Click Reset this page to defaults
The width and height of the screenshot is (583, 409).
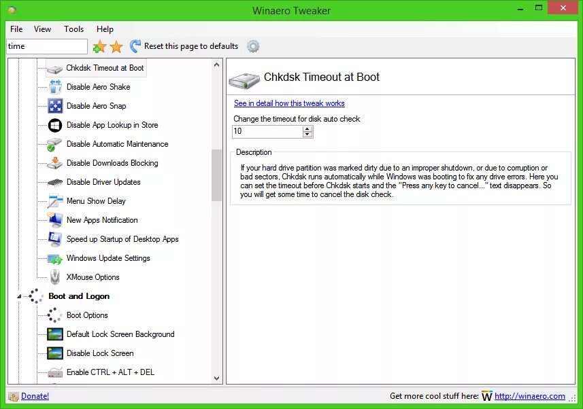coord(191,46)
